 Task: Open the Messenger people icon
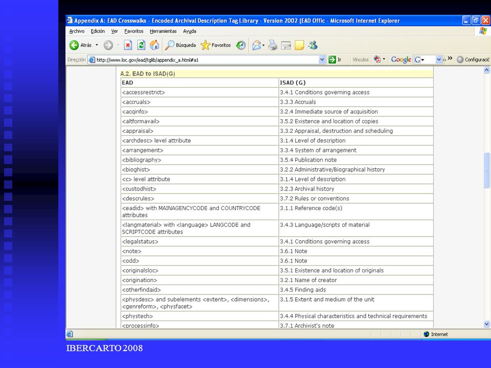tap(313, 45)
